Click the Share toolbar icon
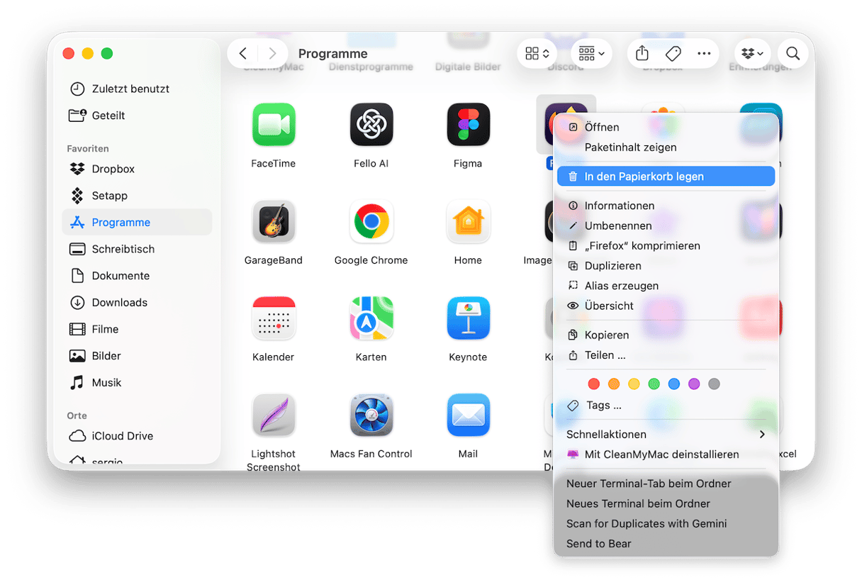The image size is (862, 580). pos(642,53)
